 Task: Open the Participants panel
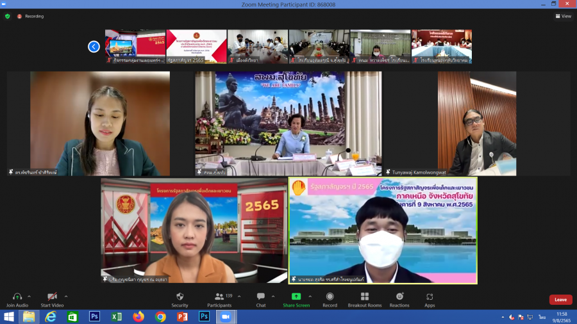coord(220,296)
